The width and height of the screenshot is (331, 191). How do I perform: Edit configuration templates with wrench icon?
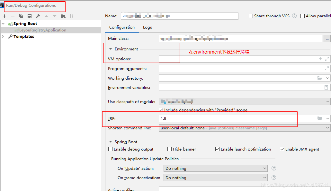point(38,16)
